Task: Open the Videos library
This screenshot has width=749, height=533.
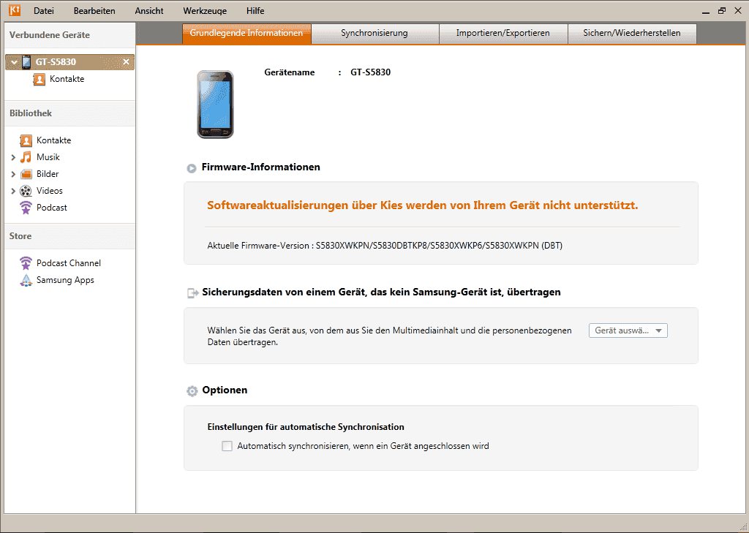Action: click(50, 191)
